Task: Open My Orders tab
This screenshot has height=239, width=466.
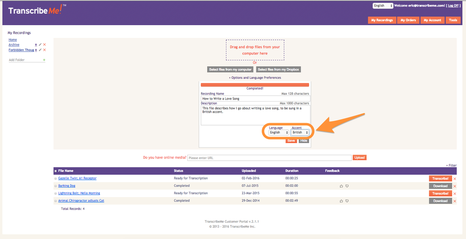Action: [408, 20]
